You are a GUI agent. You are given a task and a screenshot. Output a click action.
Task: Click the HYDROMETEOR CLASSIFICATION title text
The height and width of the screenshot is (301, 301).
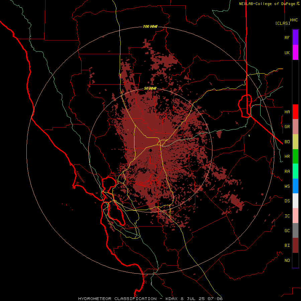(x=117, y=299)
